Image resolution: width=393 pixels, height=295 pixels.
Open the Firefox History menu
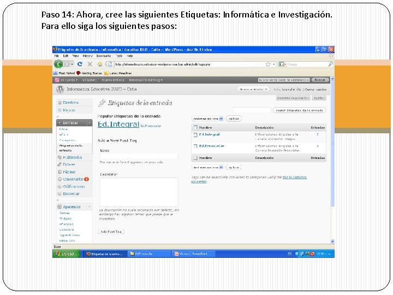coord(87,56)
